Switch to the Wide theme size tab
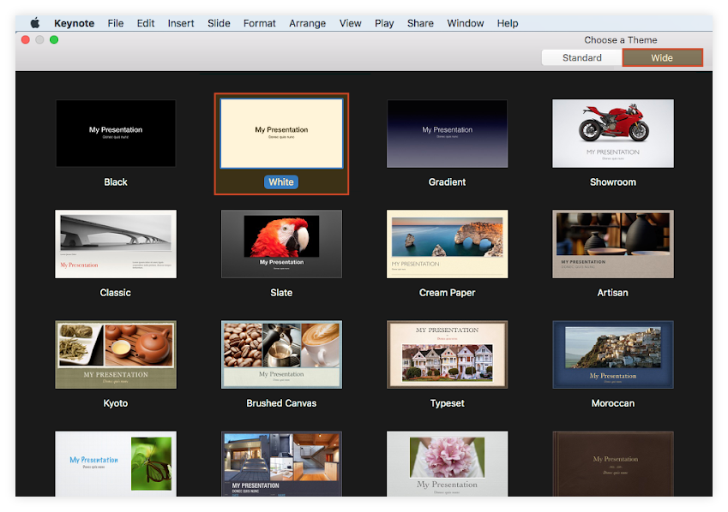This screenshot has width=728, height=512. pos(661,57)
